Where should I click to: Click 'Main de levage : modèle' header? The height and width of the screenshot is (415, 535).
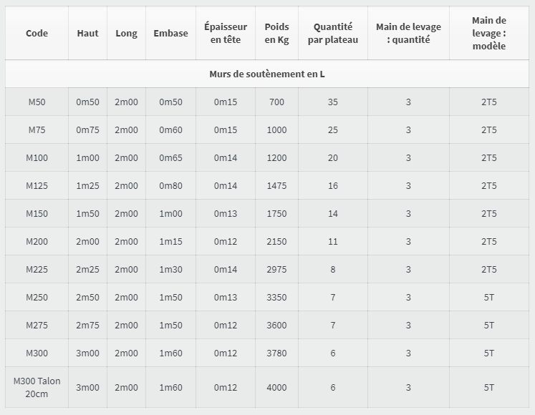click(489, 33)
